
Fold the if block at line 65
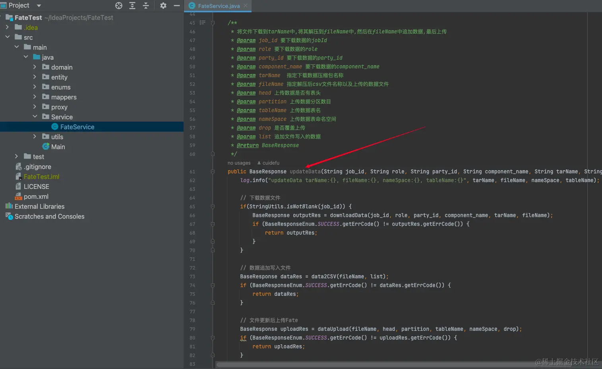pos(213,207)
